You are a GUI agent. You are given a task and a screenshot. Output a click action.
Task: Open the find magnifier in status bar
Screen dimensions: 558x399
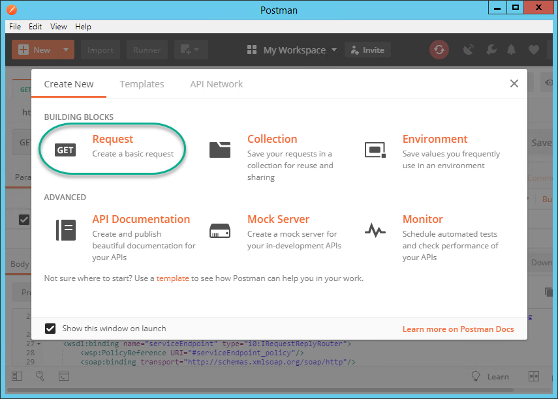click(x=40, y=376)
